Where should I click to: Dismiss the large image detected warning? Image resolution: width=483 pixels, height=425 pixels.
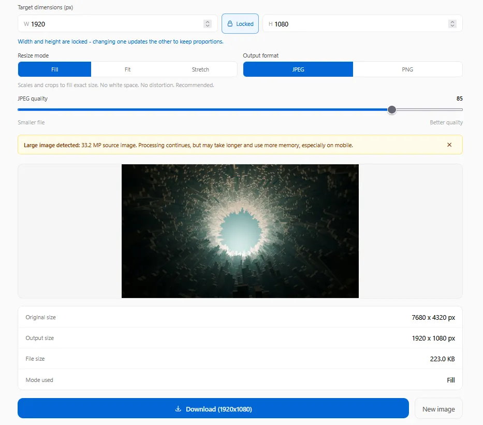[449, 145]
